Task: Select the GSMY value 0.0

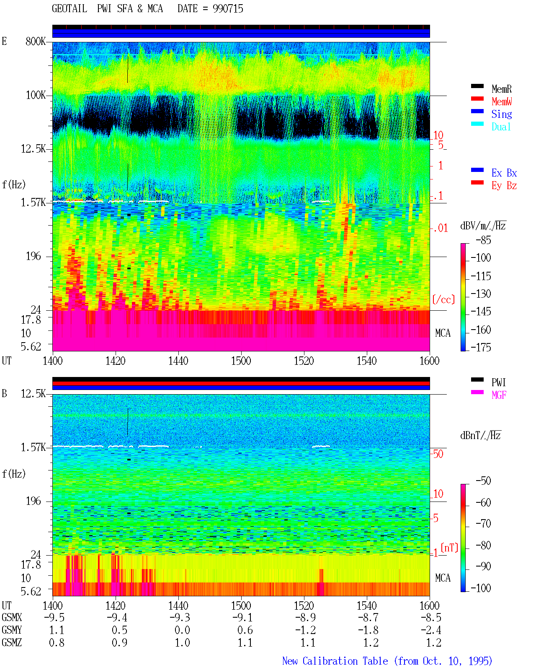Action: pos(182,630)
